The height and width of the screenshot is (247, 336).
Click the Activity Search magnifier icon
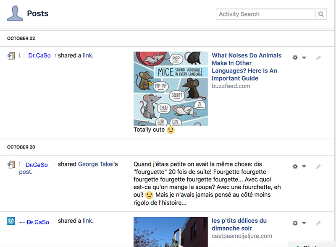tap(321, 14)
